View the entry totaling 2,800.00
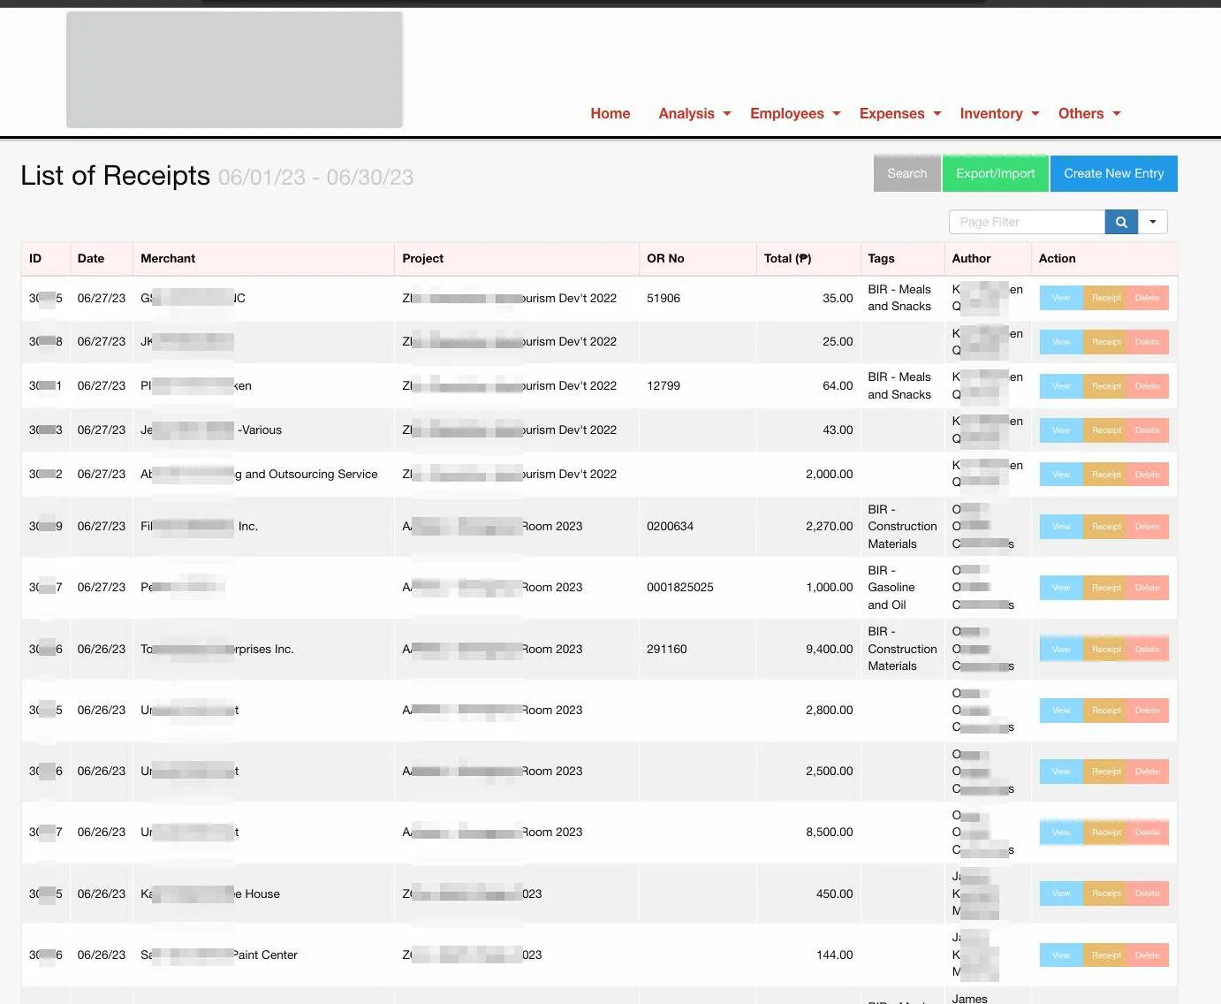This screenshot has width=1221, height=1004. click(1061, 711)
